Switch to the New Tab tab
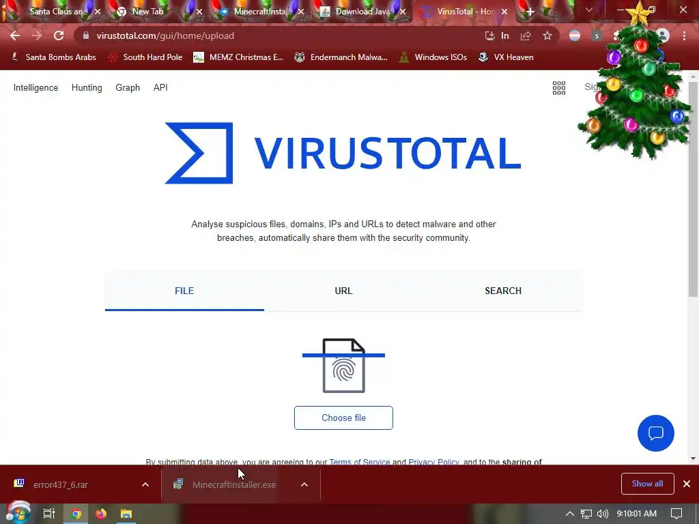Screen dimensions: 699x524 [x=147, y=12]
